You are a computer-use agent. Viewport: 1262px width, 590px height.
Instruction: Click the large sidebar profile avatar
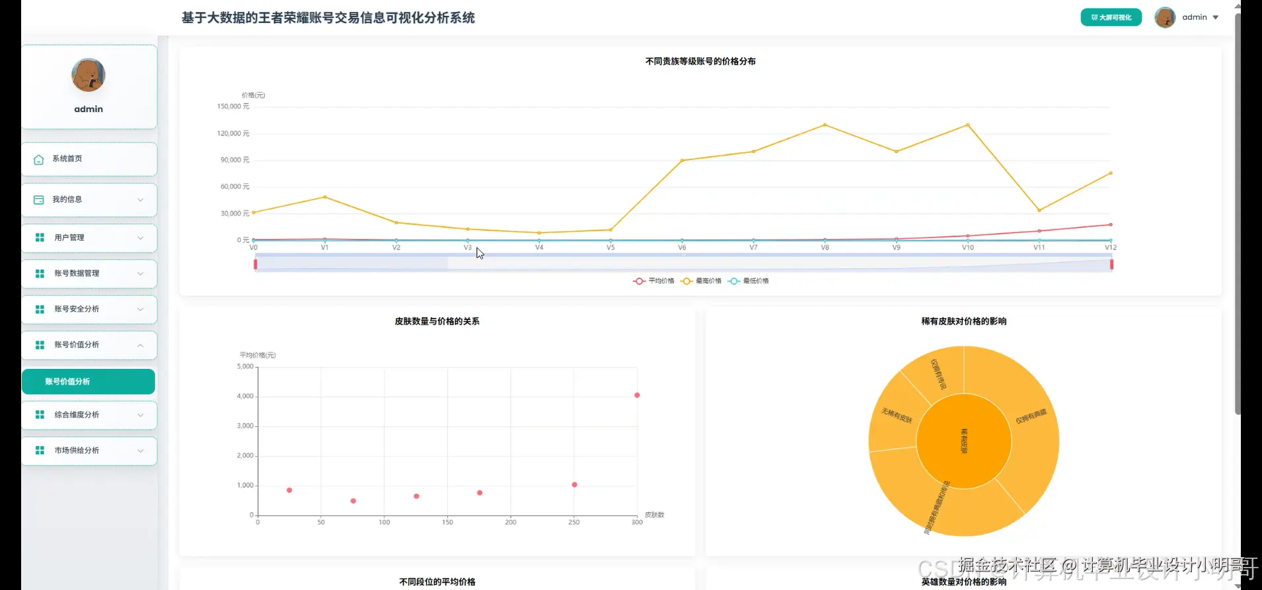pos(89,75)
